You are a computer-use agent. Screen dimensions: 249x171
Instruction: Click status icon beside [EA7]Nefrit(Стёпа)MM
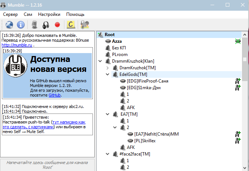pyautogui.click(x=238, y=134)
